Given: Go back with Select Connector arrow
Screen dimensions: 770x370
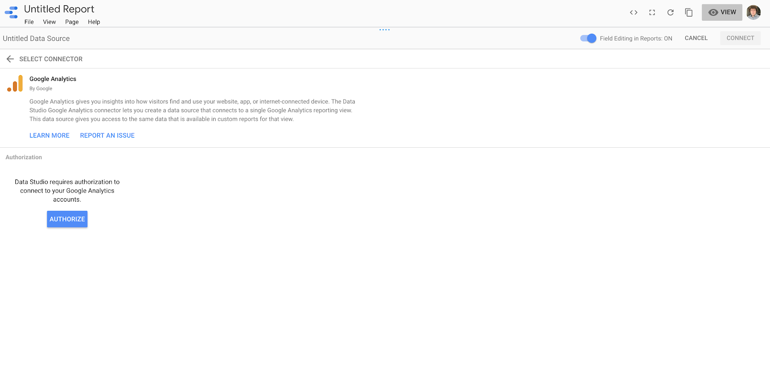Looking at the screenshot, I should pyautogui.click(x=10, y=59).
